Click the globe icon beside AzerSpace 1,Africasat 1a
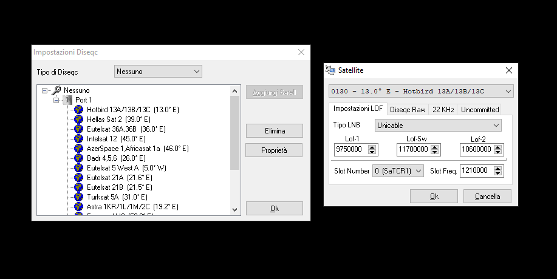The height and width of the screenshot is (279, 557). tap(78, 149)
